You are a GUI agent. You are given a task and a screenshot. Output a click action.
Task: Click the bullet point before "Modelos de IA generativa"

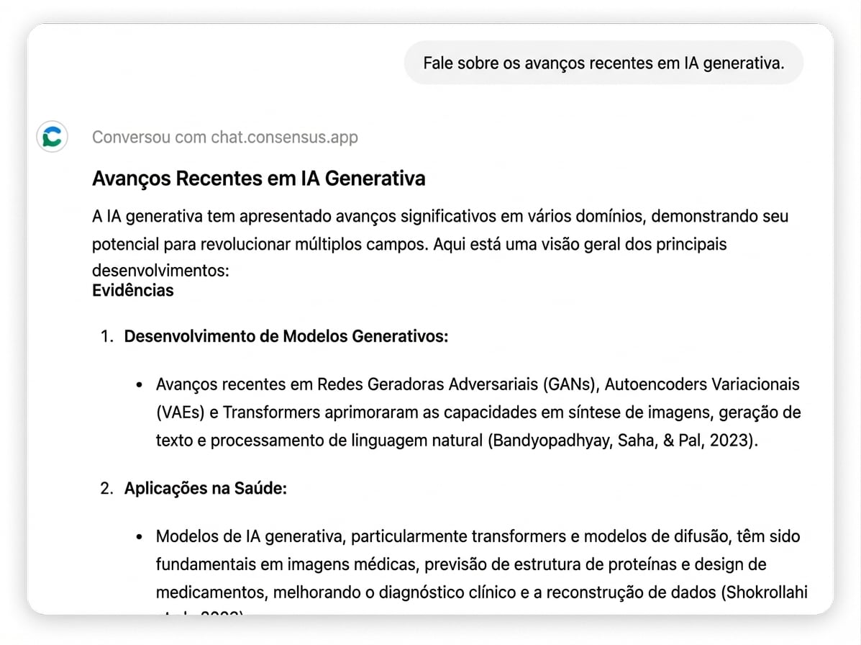pyautogui.click(x=140, y=537)
